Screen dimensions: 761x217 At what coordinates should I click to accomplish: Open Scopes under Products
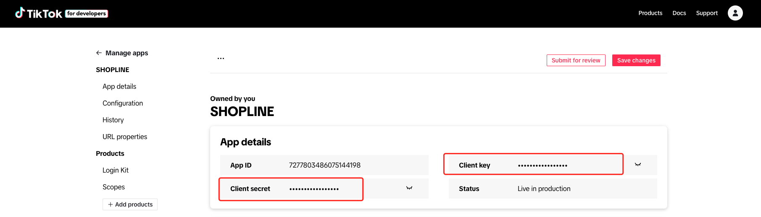point(113,187)
